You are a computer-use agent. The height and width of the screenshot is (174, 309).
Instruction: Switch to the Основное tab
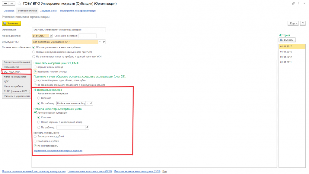[x=9, y=11]
